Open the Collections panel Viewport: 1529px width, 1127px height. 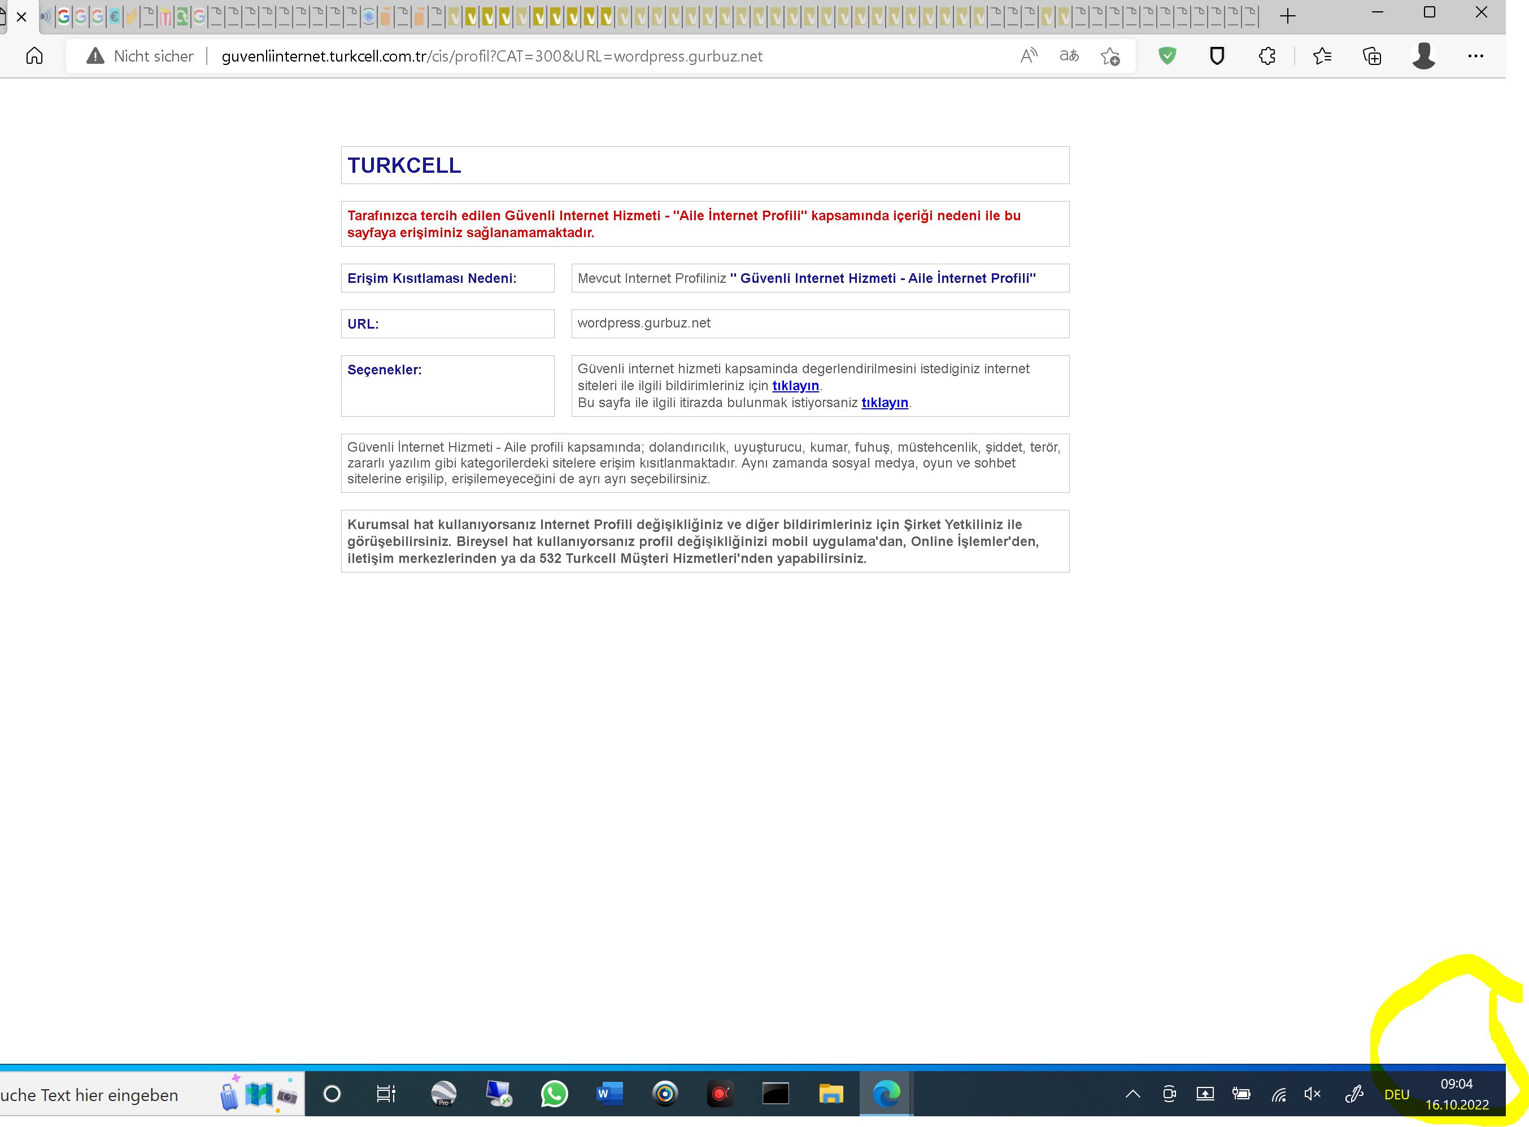pyautogui.click(x=1371, y=56)
